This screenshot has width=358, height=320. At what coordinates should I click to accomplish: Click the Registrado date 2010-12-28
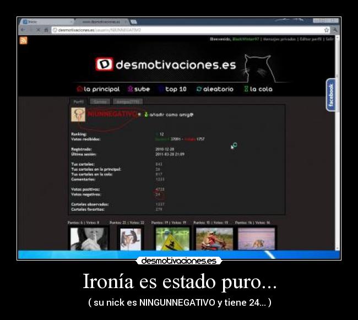(165, 149)
